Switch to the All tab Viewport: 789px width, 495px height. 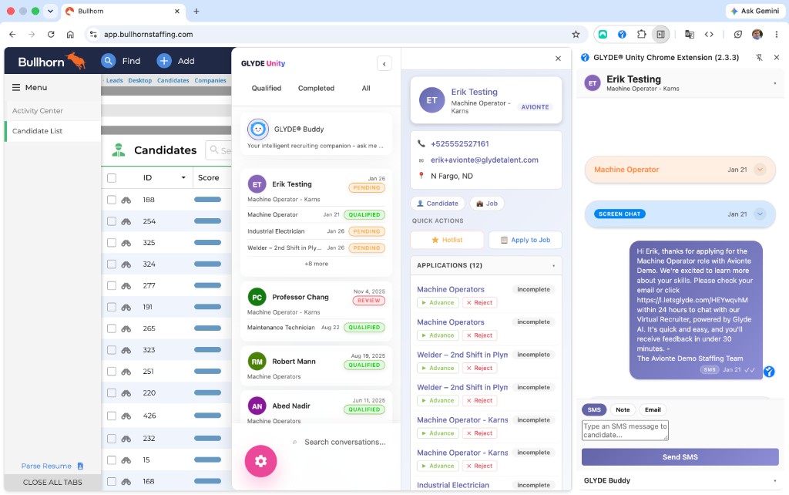click(x=366, y=88)
